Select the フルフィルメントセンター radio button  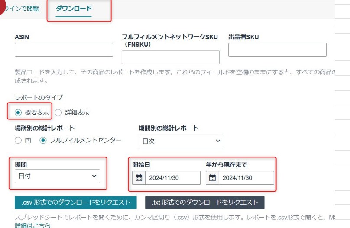[43, 141]
